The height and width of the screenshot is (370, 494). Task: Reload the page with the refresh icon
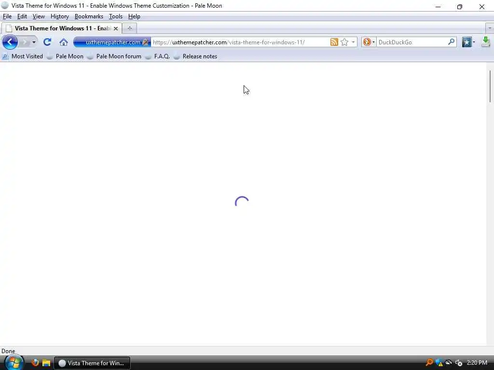point(47,42)
